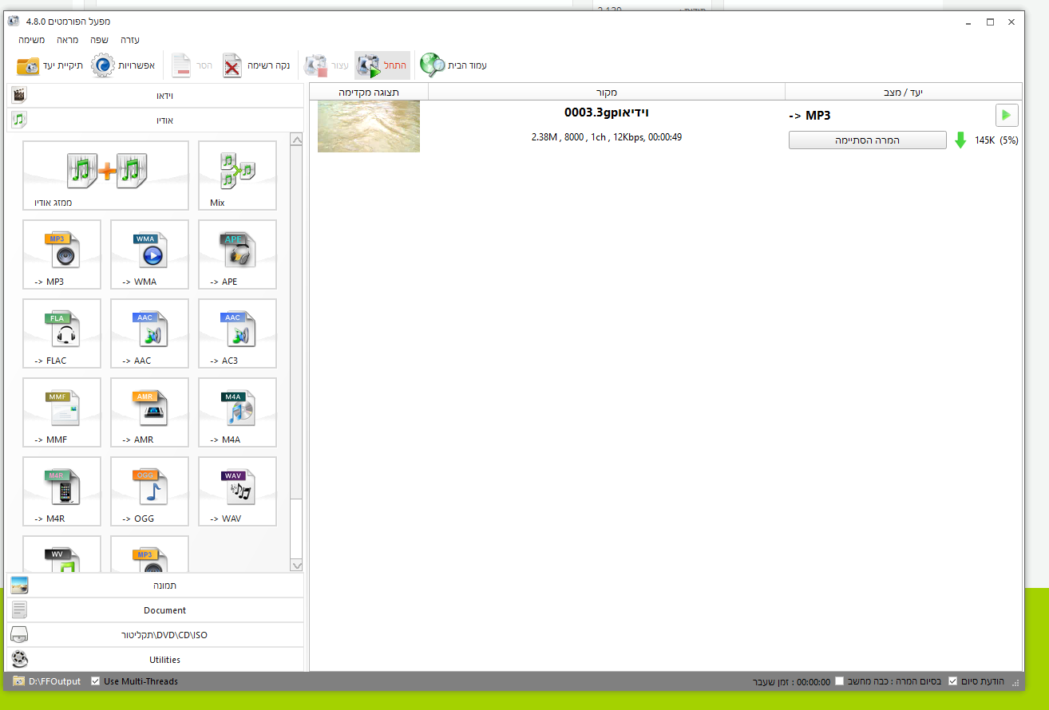
Task: Click the D:\FFOutput path text
Action: tap(54, 681)
